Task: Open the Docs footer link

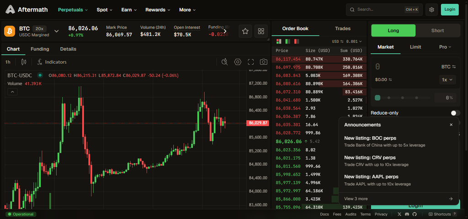Action: [x=324, y=214]
